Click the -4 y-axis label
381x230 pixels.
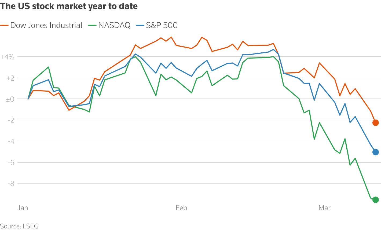(11, 141)
